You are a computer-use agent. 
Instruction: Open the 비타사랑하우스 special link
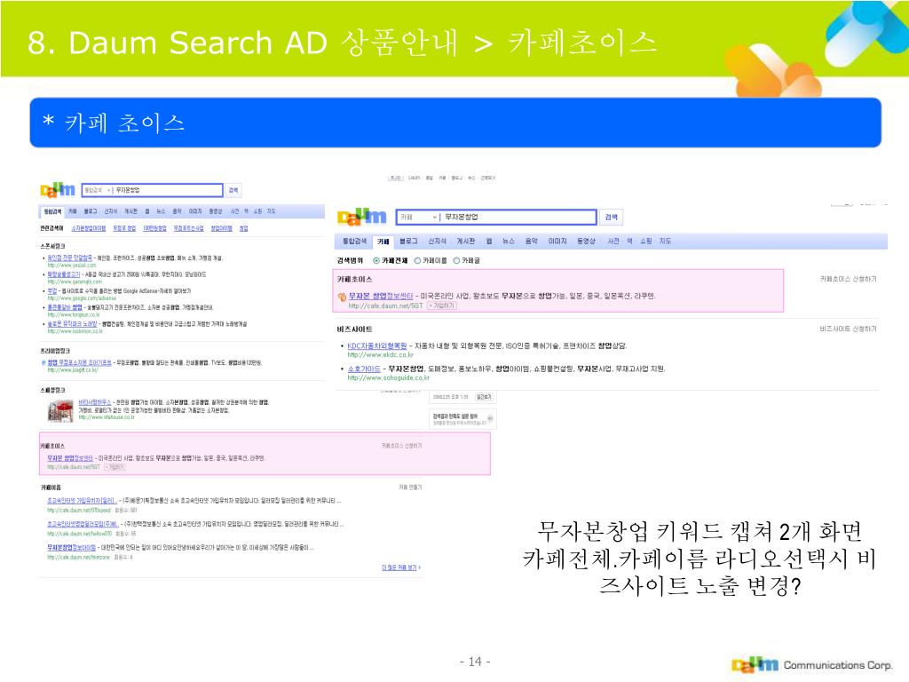pos(94,402)
